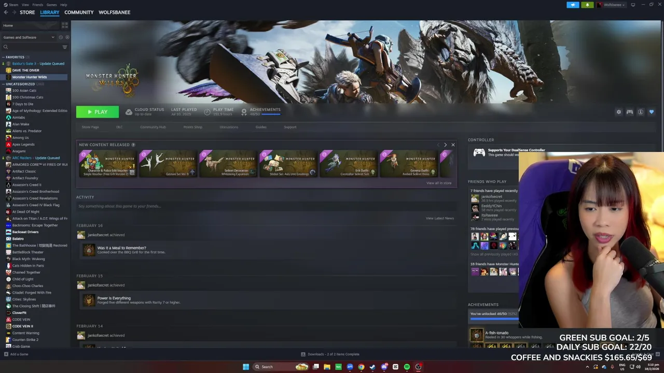Screen dimensions: 664x373
Task: Open the green notifications bell
Action: pos(587,5)
